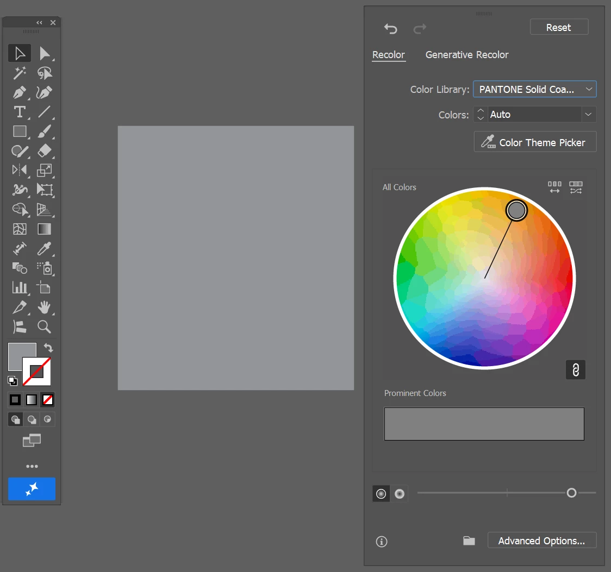Pick the Free Transform tool
The width and height of the screenshot is (611, 572).
[x=45, y=190]
